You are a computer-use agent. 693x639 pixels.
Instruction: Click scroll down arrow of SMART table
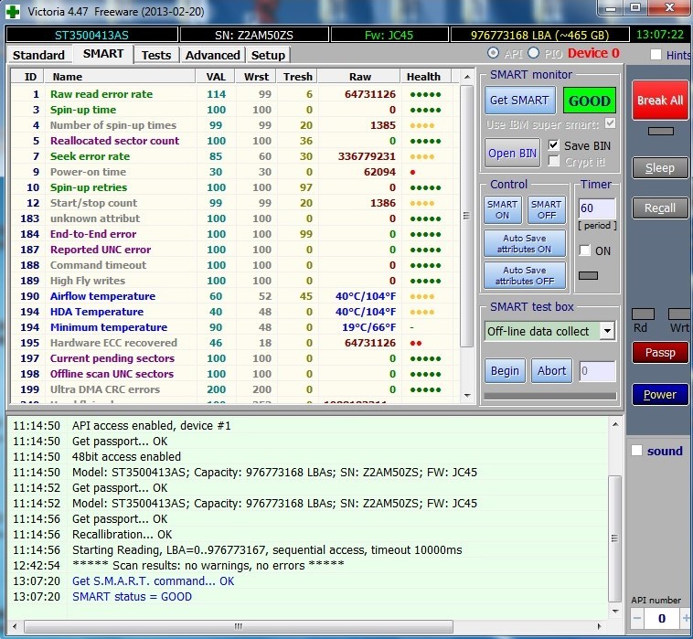(467, 396)
